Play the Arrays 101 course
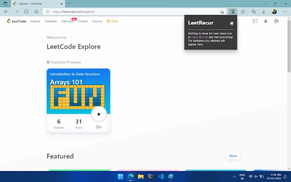Screen dimensions: 291x182 click(99, 114)
